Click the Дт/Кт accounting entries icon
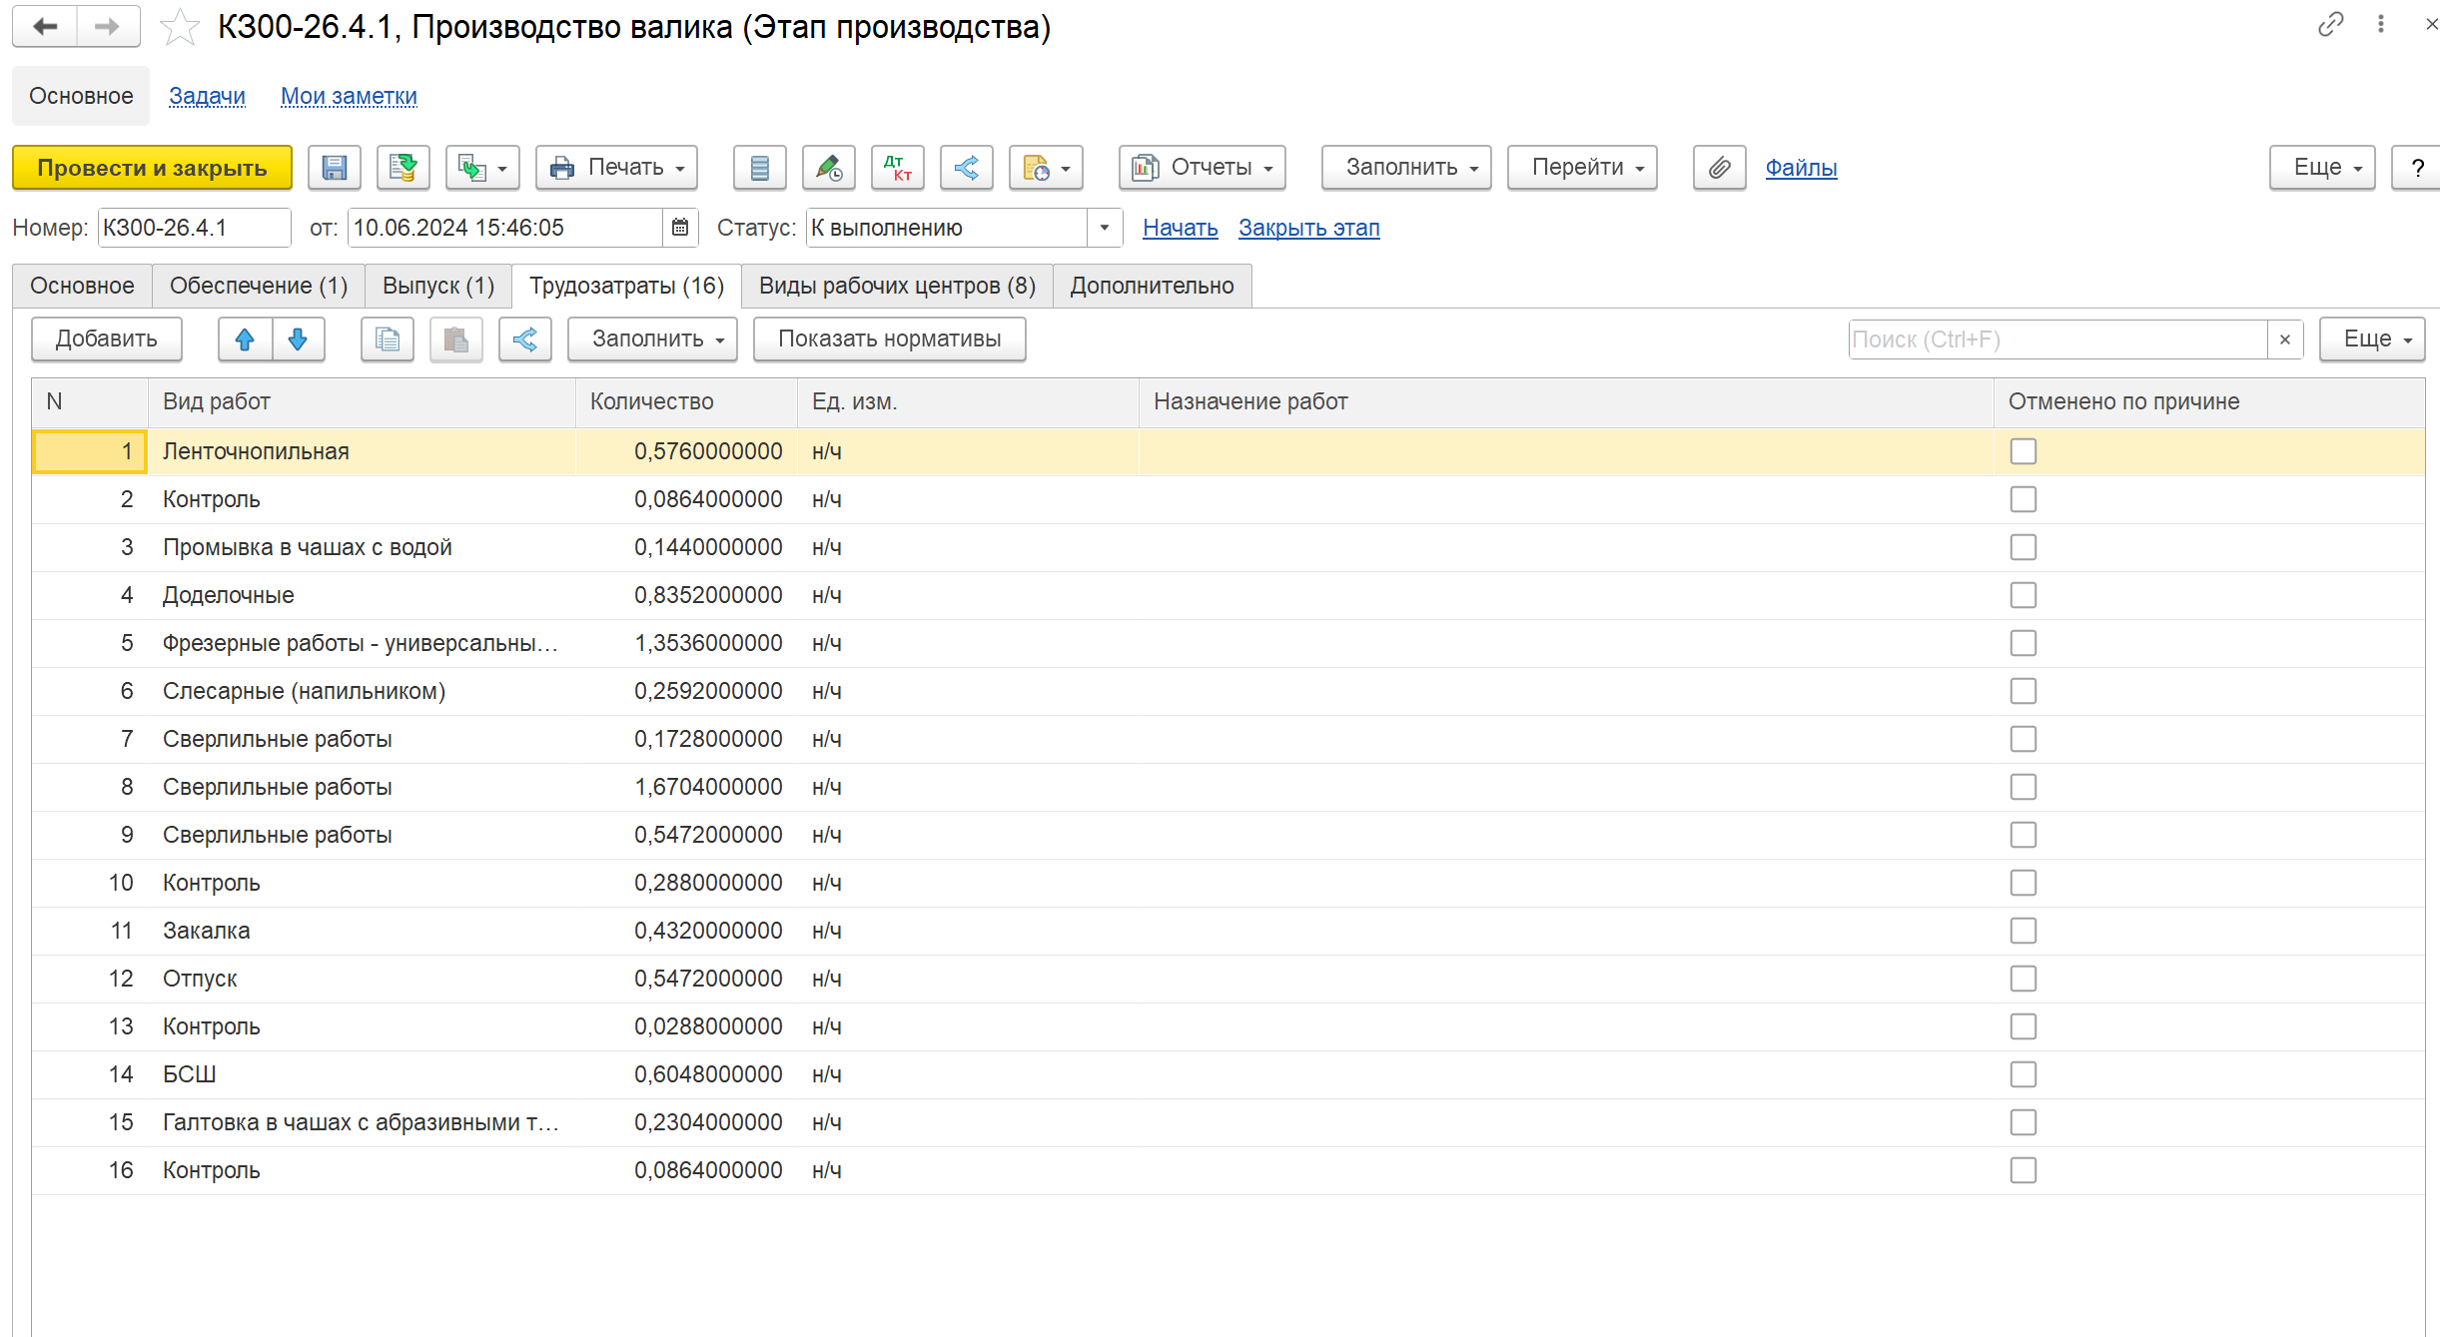The width and height of the screenshot is (2440, 1337). coord(897,168)
